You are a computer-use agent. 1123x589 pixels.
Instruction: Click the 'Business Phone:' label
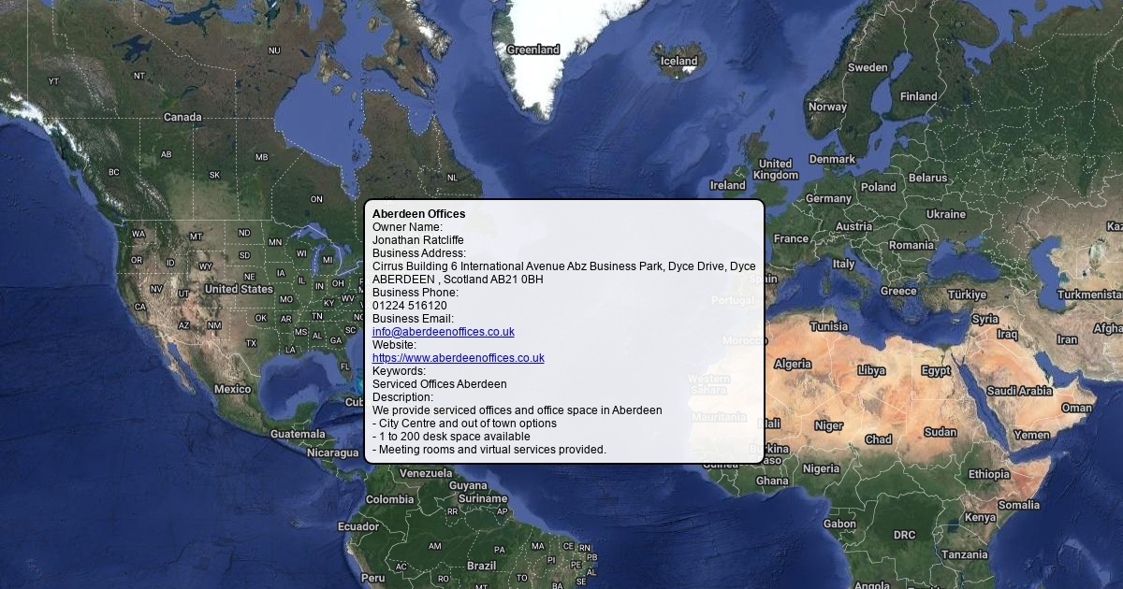point(416,293)
